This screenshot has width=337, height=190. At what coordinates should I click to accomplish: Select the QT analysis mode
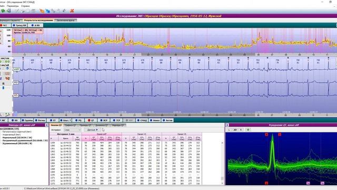[91, 120]
